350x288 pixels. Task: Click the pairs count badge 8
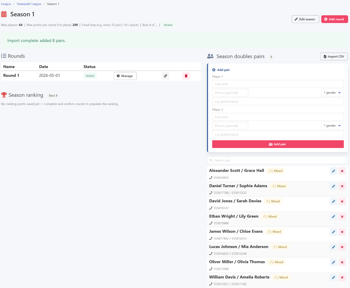[x=271, y=57]
